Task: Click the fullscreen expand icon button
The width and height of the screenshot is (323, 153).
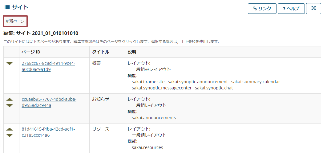Action: [313, 9]
